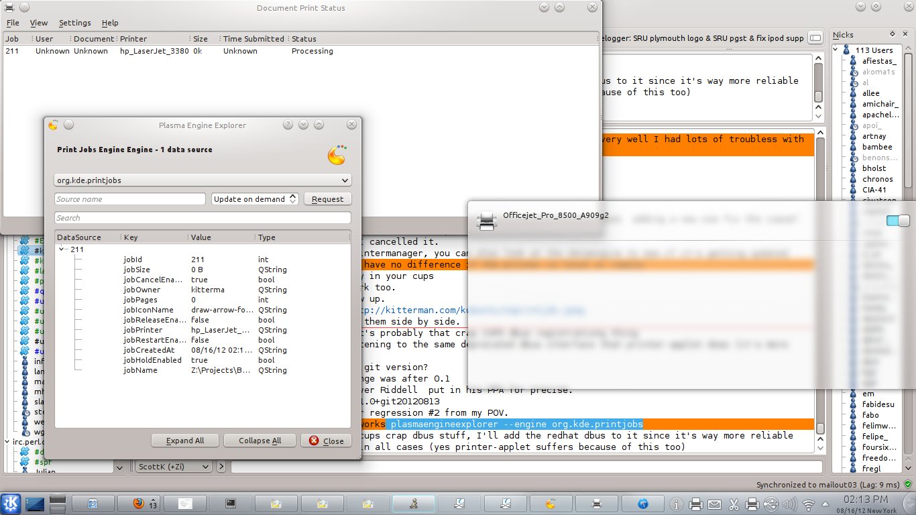The height and width of the screenshot is (515, 916).
Task: Click the Status column header
Action: [x=443, y=39]
